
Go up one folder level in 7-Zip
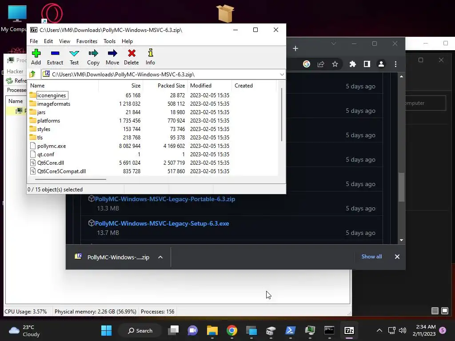pos(32,74)
